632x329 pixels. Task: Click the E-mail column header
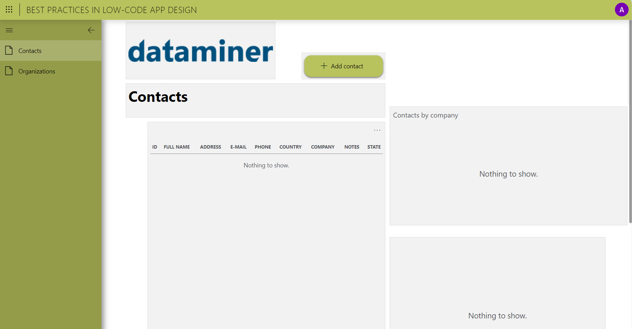click(x=238, y=147)
